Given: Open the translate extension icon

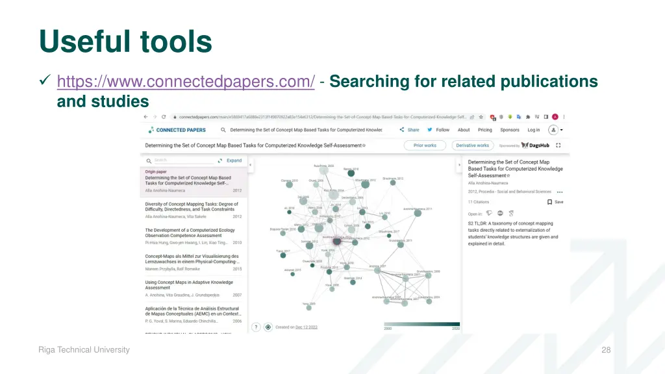Looking at the screenshot, I should 519,117.
